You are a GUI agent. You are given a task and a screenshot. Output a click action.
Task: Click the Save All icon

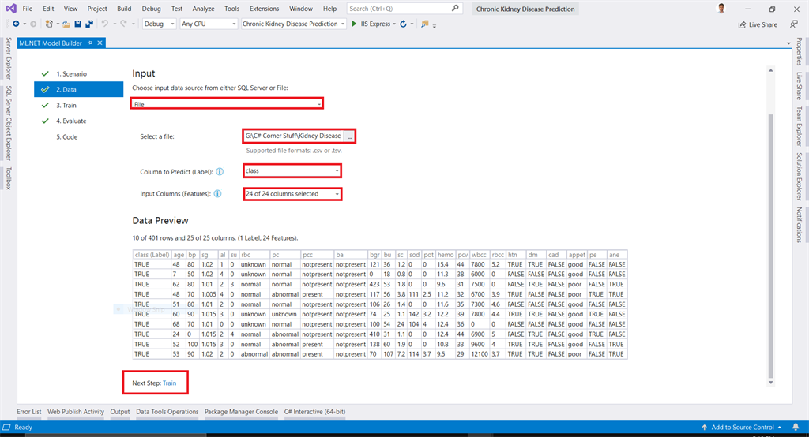pyautogui.click(x=89, y=24)
